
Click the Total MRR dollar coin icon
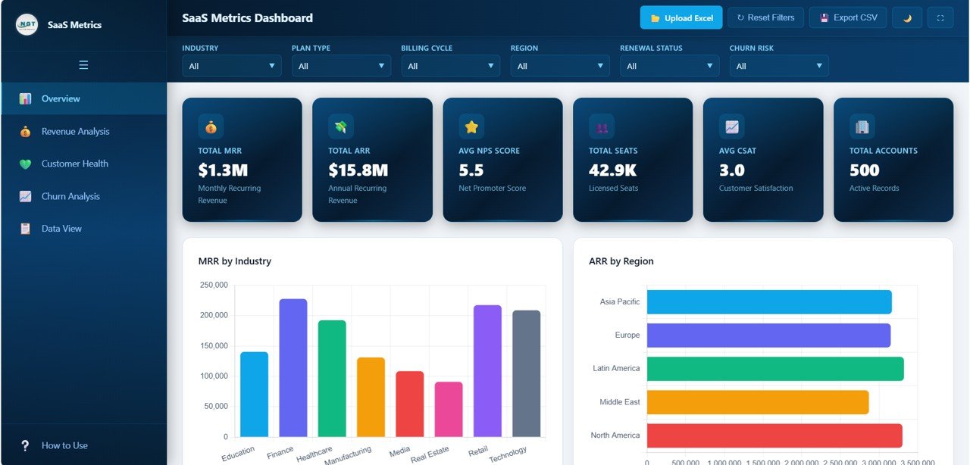[x=209, y=126]
